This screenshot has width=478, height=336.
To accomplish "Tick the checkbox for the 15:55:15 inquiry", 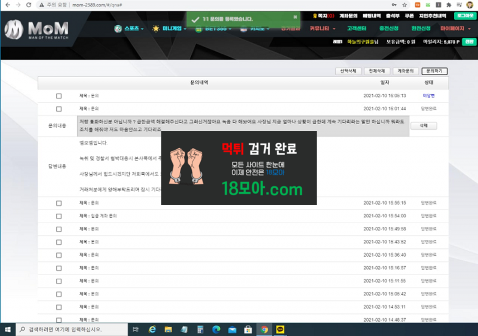I will tap(59, 203).
